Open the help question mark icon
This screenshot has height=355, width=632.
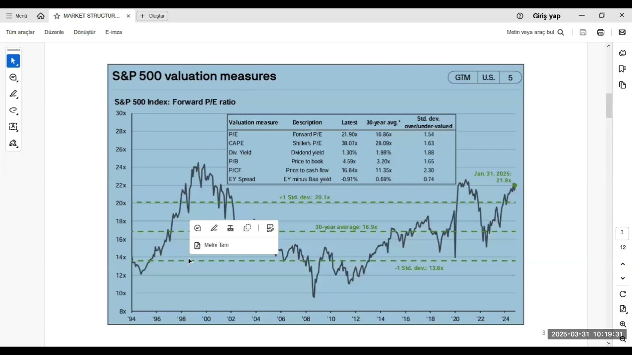pyautogui.click(x=520, y=16)
